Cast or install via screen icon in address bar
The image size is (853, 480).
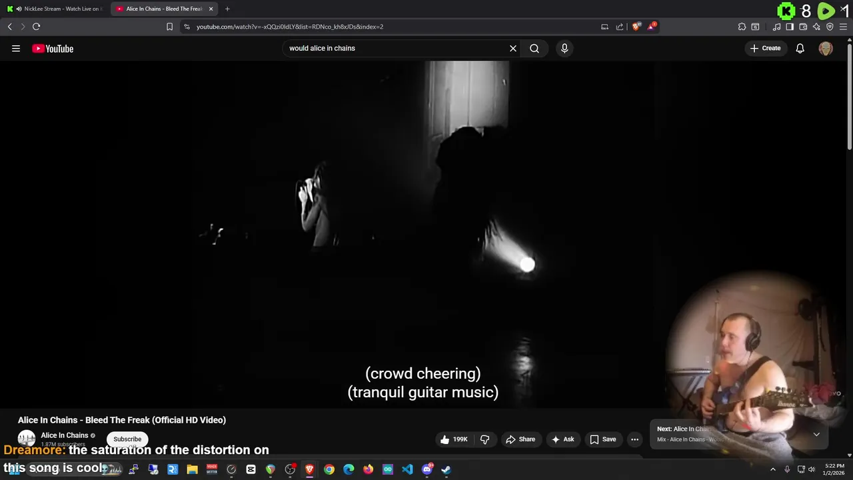[604, 27]
